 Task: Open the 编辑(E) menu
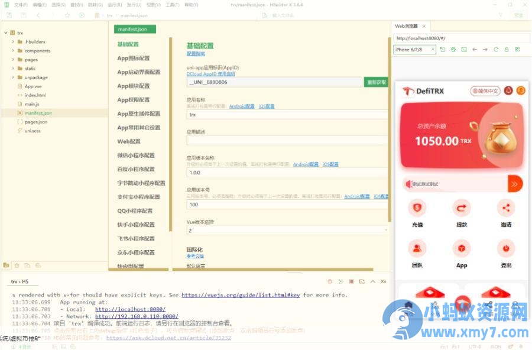[40, 5]
